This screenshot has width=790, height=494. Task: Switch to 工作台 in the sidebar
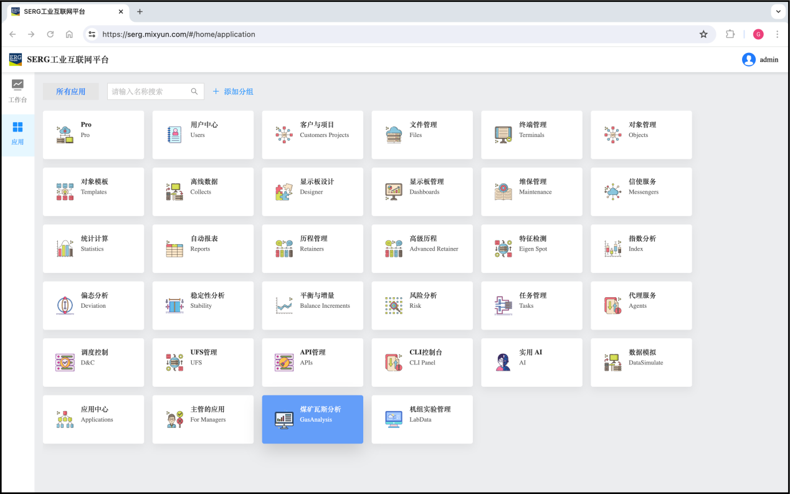point(17,91)
